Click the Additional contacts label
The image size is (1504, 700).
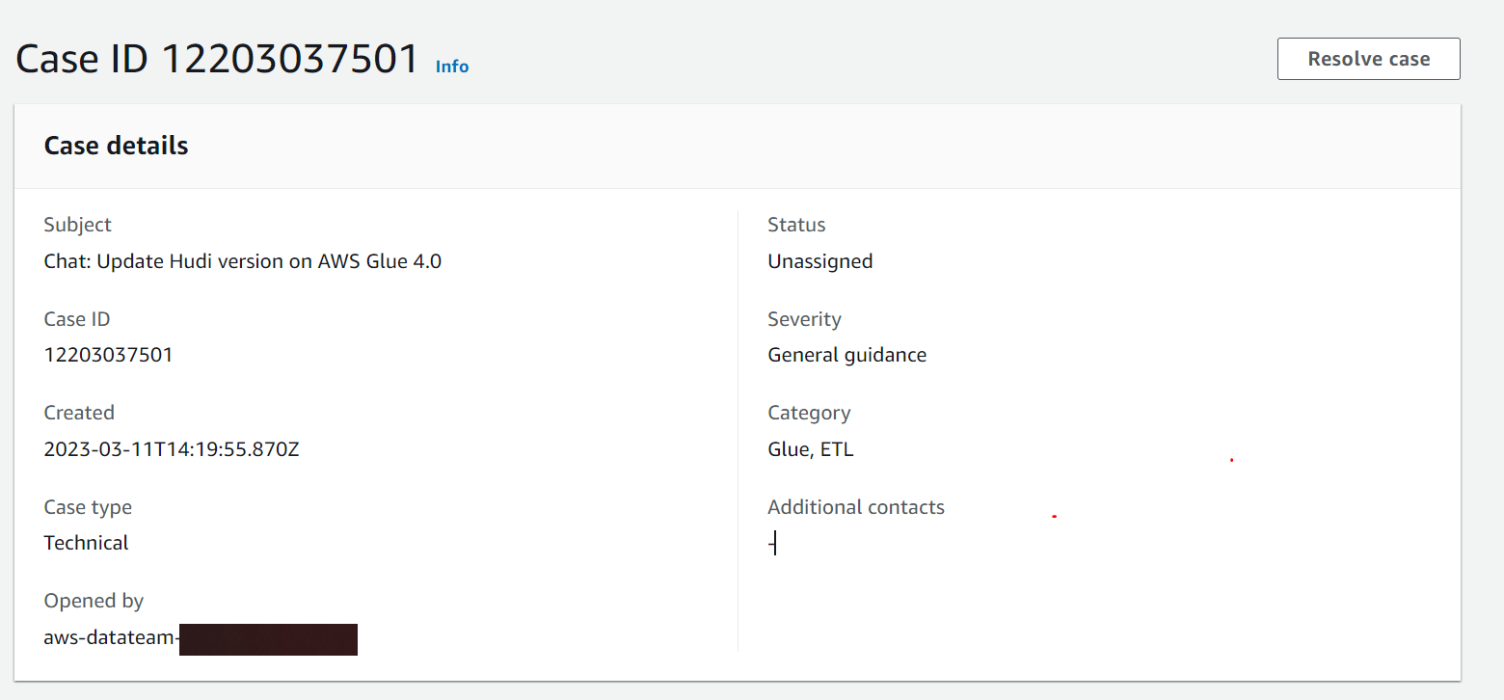click(856, 507)
